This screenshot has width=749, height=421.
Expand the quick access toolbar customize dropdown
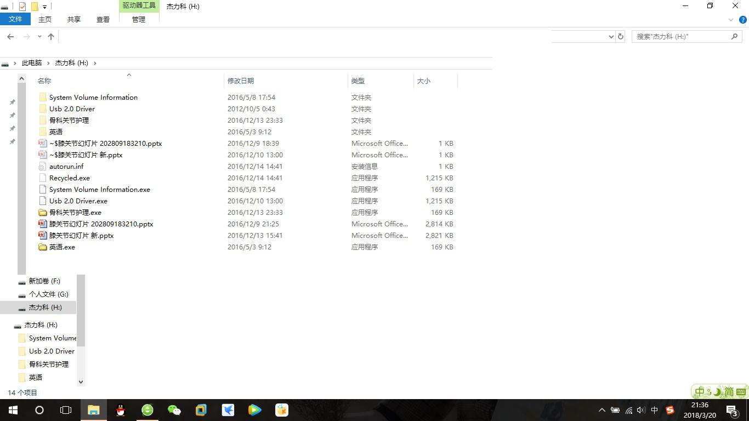point(44,6)
